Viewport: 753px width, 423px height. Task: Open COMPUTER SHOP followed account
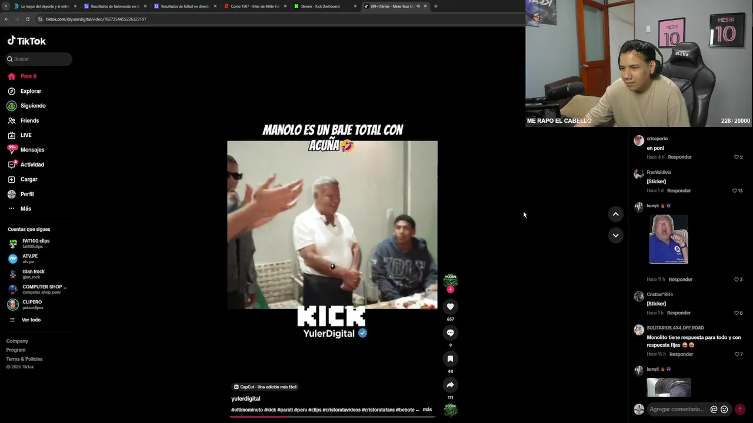(38, 289)
